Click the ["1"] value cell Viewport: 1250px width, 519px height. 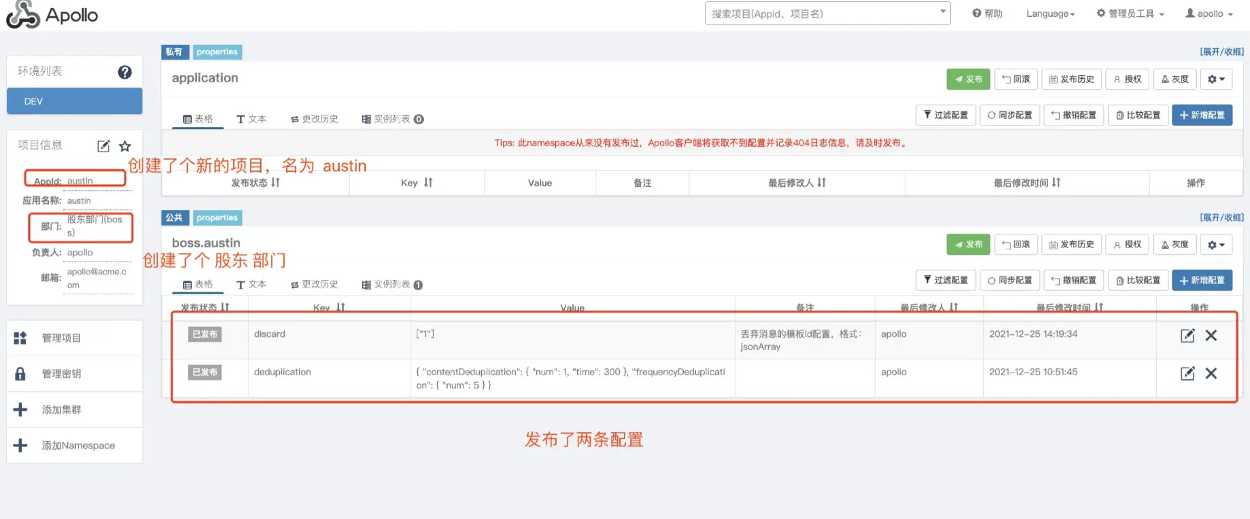coord(572,340)
